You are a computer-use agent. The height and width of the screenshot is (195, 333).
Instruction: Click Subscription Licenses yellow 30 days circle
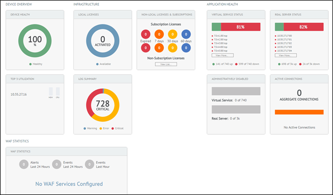click(x=173, y=34)
